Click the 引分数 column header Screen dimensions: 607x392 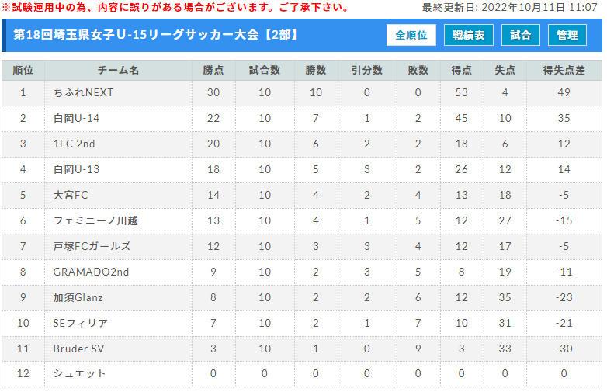tap(367, 71)
